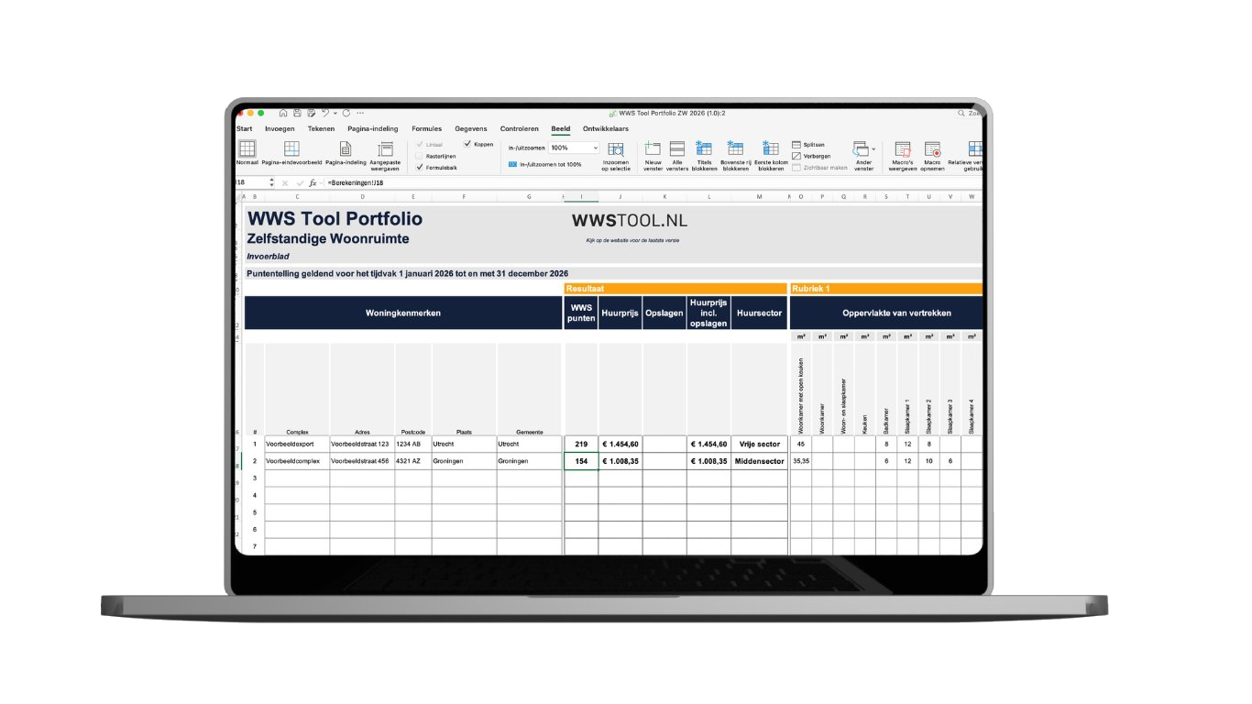
Task: Switch to the Formules ribbon tab
Action: pos(426,129)
